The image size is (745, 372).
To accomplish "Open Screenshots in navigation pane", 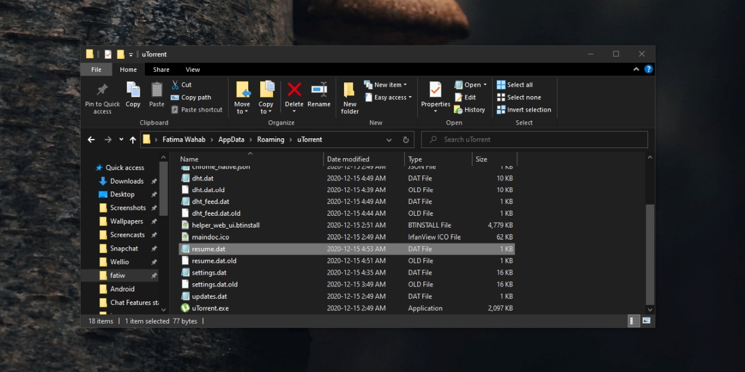I will 128,208.
